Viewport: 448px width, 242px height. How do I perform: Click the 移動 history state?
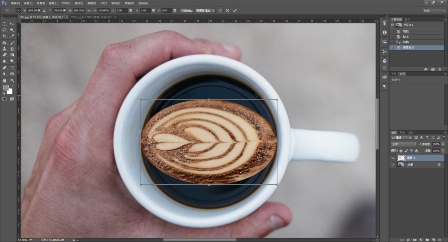pyautogui.click(x=407, y=42)
